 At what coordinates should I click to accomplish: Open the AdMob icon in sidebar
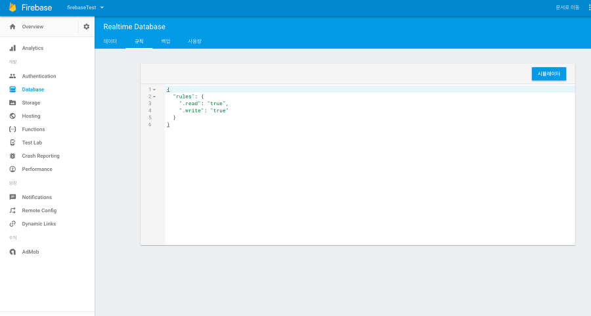12,252
